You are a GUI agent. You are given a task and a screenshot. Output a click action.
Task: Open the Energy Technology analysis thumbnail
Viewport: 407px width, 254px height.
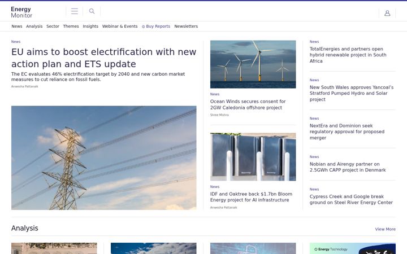pos(353,248)
